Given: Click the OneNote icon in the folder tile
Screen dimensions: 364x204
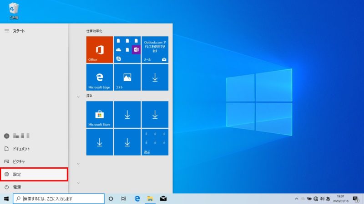Looking at the screenshot, I should 136,49.
